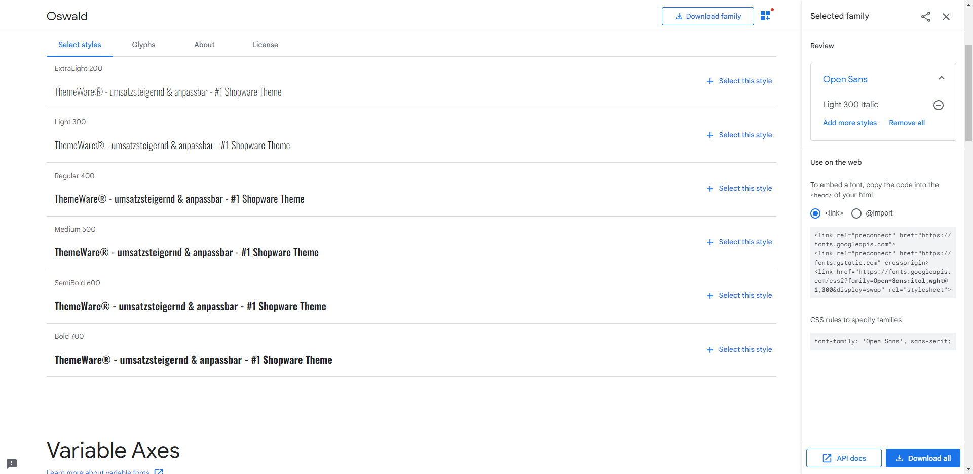Image resolution: width=973 pixels, height=474 pixels.
Task: Click the 'SemiBold 600' weight label
Action: click(x=77, y=283)
